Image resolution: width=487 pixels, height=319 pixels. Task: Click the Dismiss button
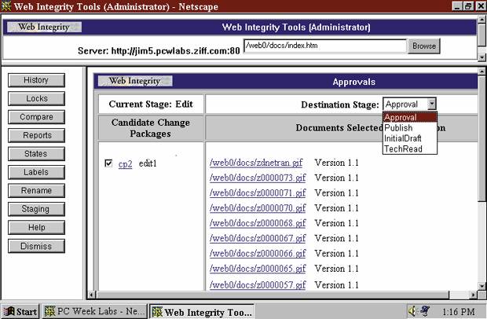[36, 246]
